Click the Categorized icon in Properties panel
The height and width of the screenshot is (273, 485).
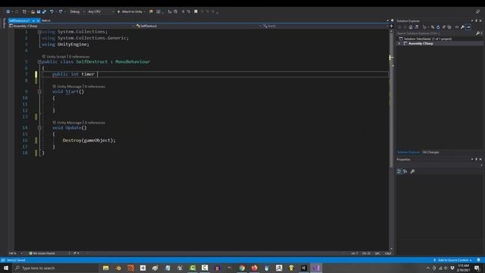[x=399, y=171]
